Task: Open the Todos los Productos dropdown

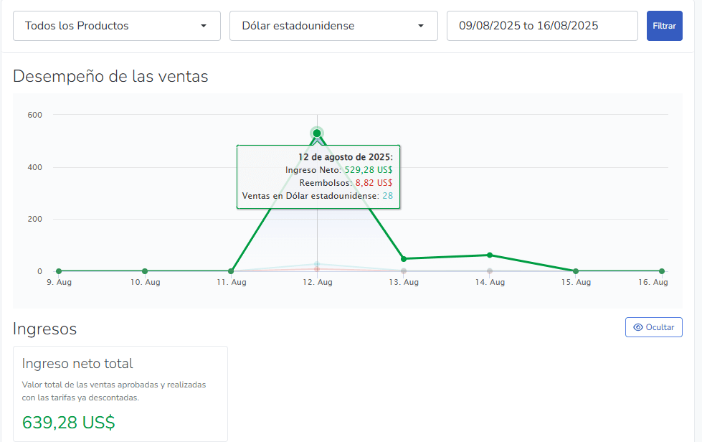Action: tap(116, 26)
